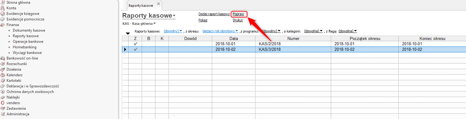This screenshot has height=119, width=466.
Task: Select Raporty kasowe in the sidebar
Action: 26,36
